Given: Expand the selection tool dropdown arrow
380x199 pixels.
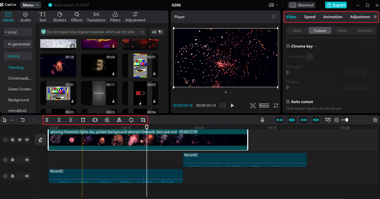Looking at the screenshot, I should click(12, 120).
